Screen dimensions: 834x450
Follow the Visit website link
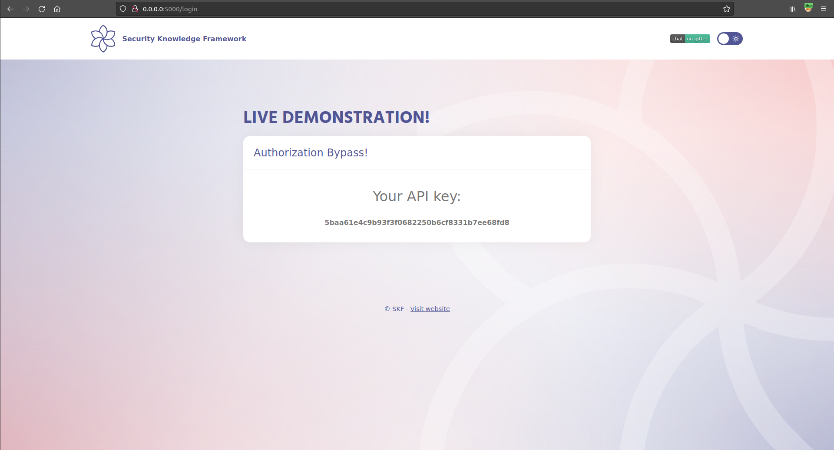430,309
